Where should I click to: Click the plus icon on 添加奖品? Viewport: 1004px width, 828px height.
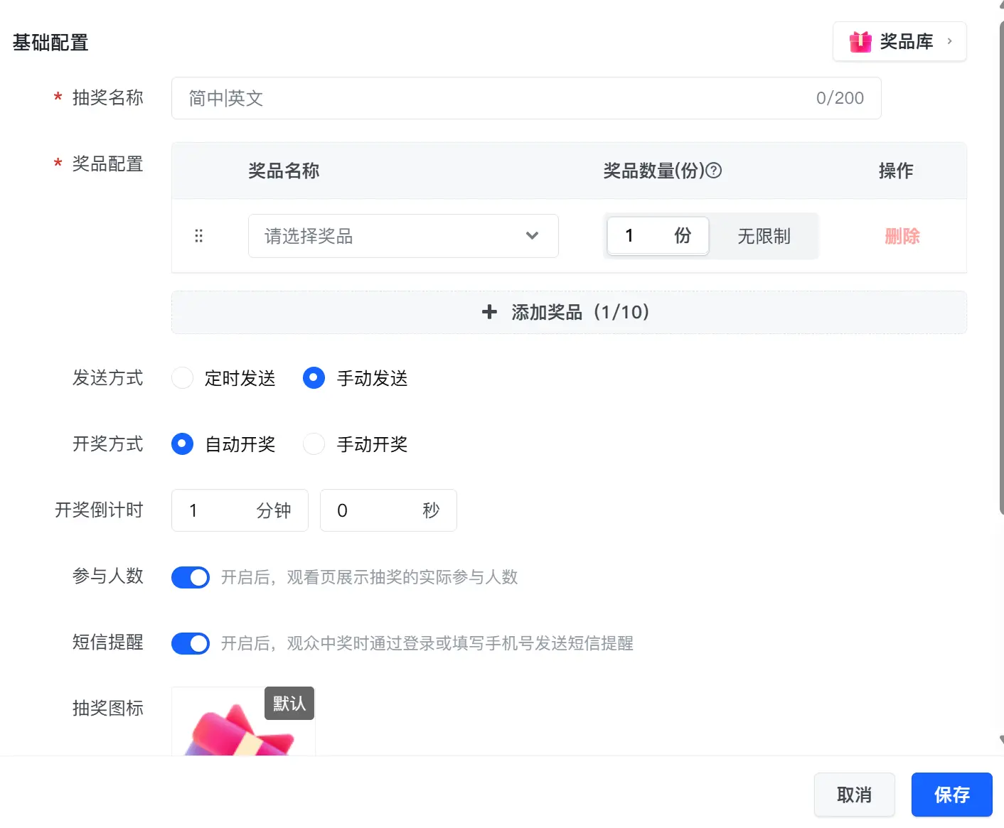pos(489,311)
